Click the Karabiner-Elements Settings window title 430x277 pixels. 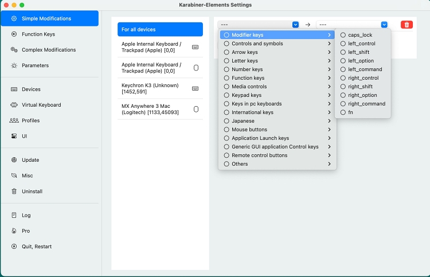pyautogui.click(x=215, y=5)
